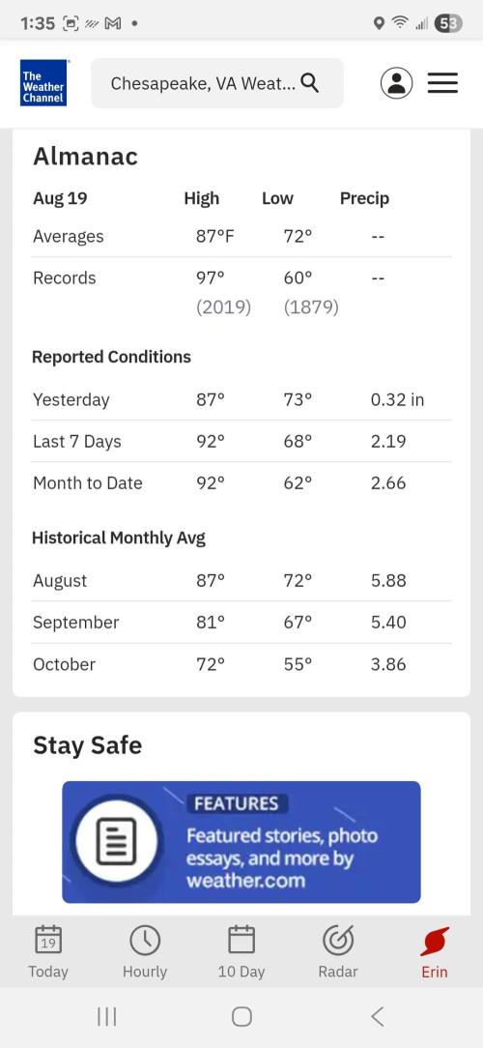Open the Features banner on weather.com
This screenshot has height=1048, width=483.
[x=241, y=842]
